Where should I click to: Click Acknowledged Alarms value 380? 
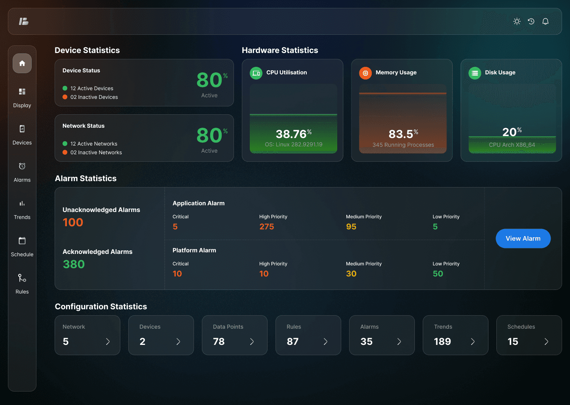[74, 264]
